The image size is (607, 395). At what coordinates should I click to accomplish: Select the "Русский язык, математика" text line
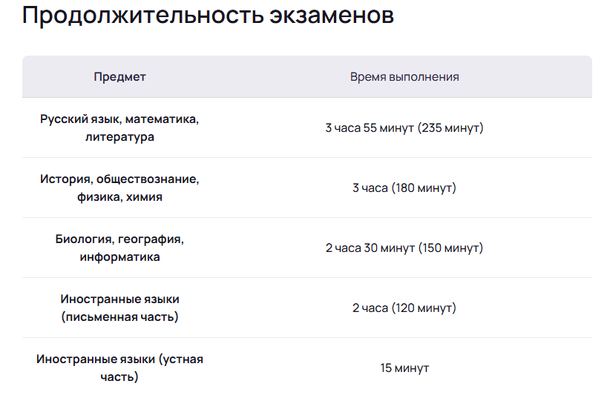click(119, 119)
